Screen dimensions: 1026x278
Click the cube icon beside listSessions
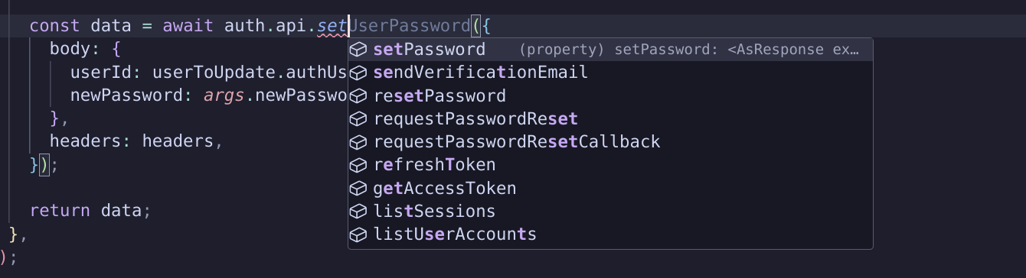pos(359,211)
